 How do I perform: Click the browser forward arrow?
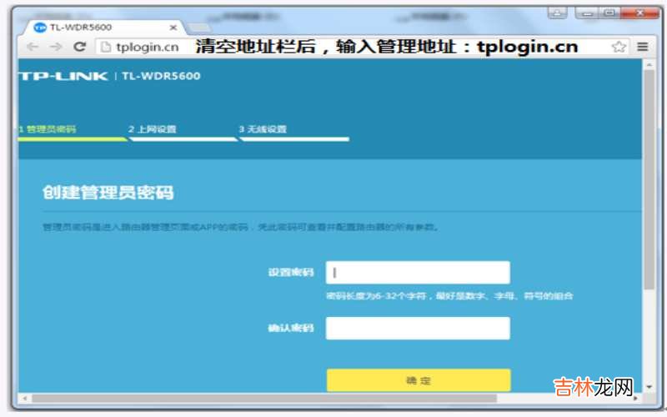pos(56,47)
